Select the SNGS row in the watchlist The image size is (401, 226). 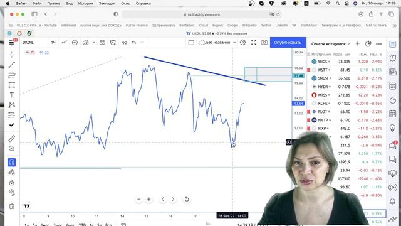click(x=346, y=62)
